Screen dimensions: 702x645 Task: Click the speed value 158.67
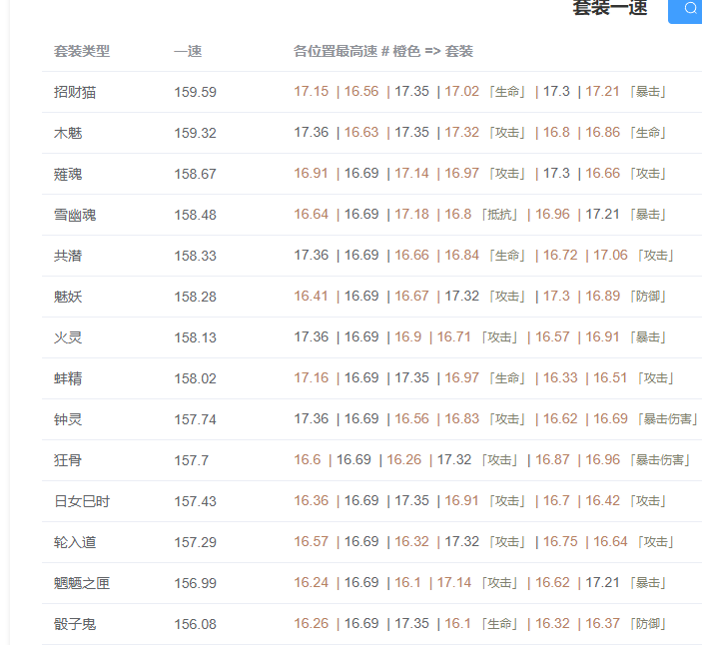pos(195,174)
